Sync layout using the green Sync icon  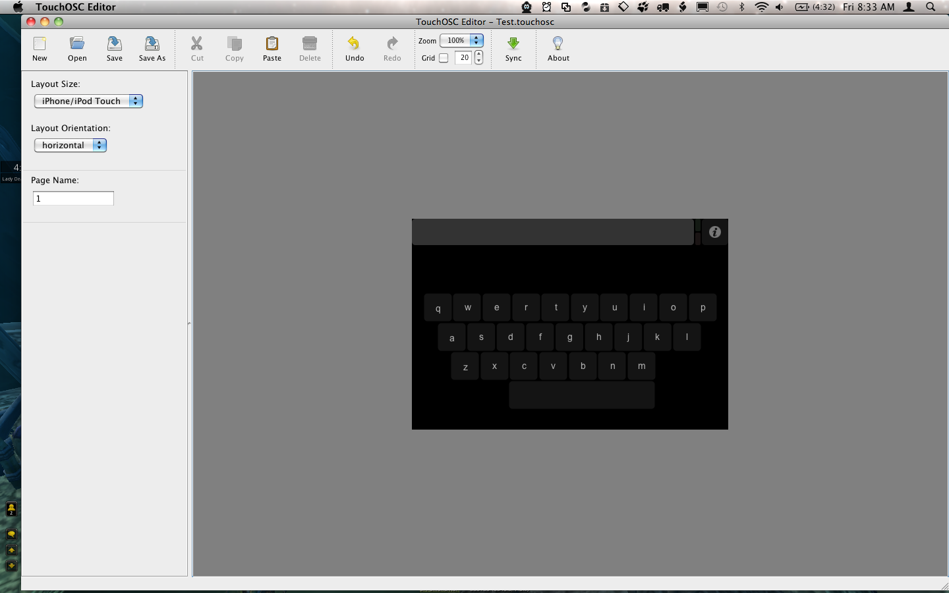[513, 44]
